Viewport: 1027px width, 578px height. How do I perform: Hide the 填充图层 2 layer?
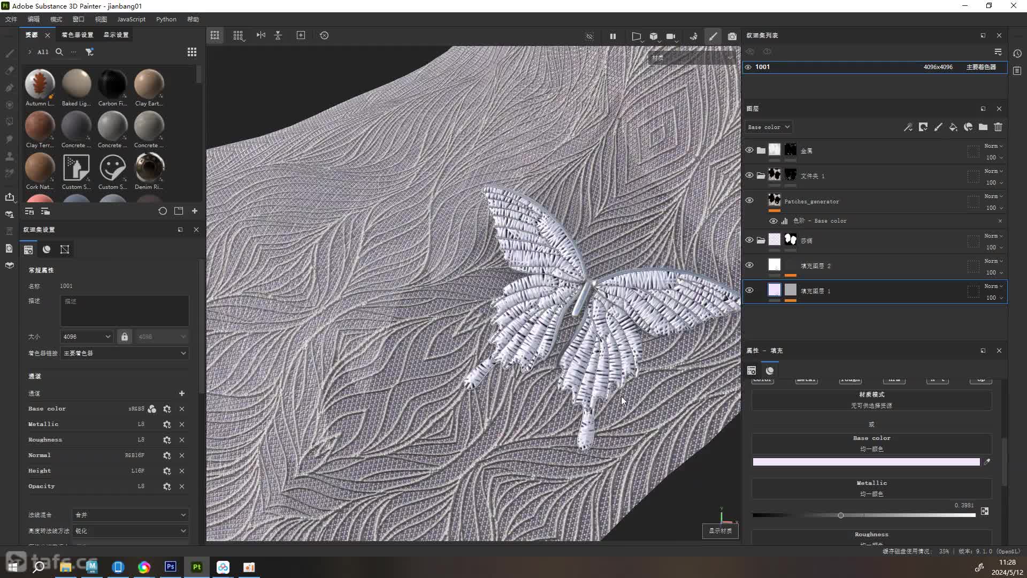tap(749, 265)
